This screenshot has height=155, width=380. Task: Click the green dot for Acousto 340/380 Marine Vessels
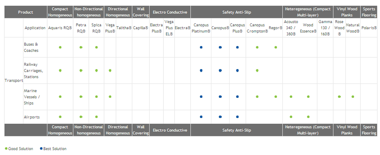[291, 97]
